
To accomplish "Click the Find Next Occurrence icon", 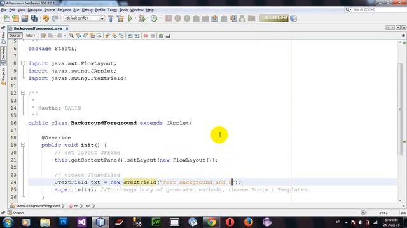I will [85, 35].
